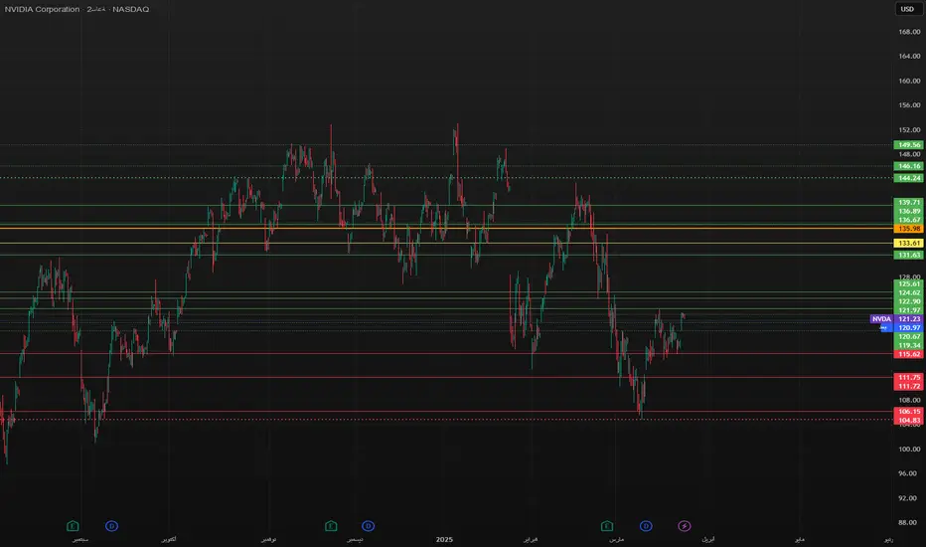Select the orange 135.98 price label
The width and height of the screenshot is (926, 547).
pyautogui.click(x=909, y=229)
